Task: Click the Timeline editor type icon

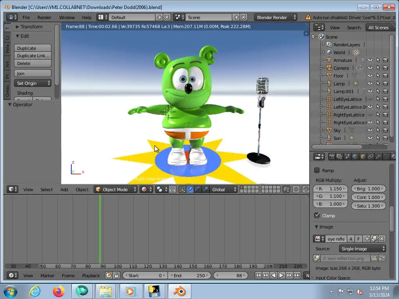Action: click(x=12, y=275)
